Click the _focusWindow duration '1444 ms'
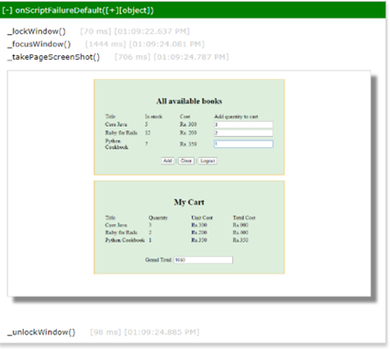390x349 pixels. tap(106, 44)
